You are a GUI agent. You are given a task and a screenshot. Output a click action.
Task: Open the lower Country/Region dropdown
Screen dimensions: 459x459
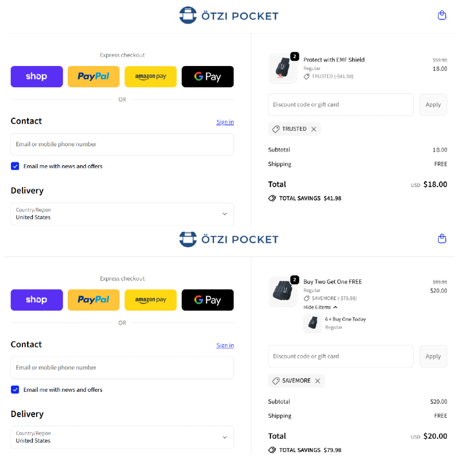122,437
